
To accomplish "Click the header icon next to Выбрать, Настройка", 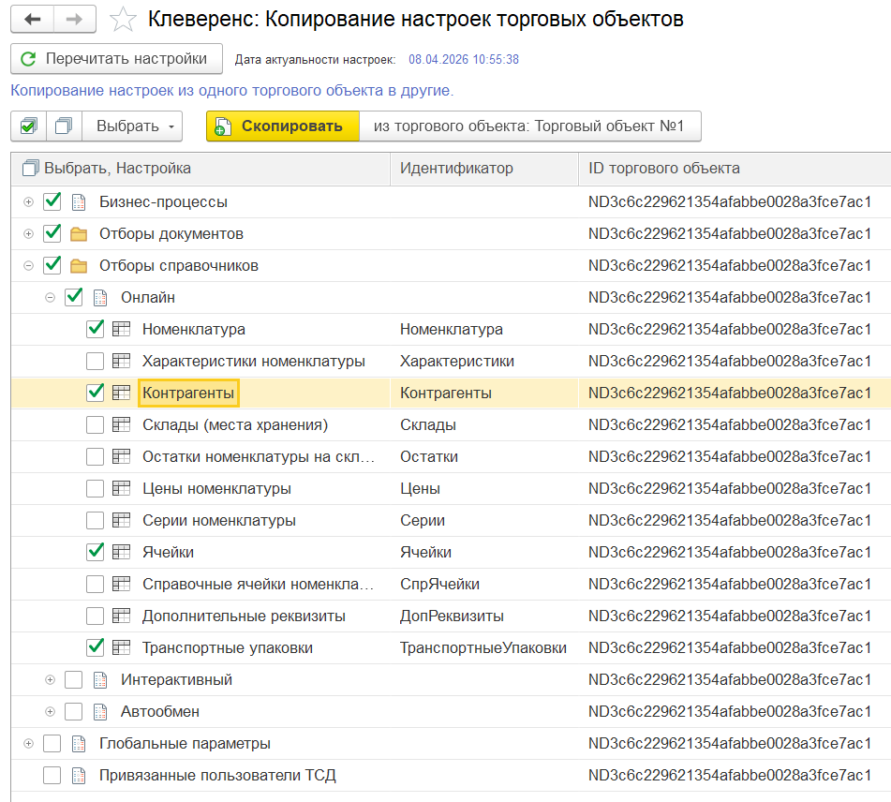I will click(30, 169).
